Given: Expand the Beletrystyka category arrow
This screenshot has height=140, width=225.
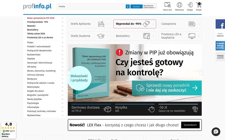Looking at the screenshot, I should click(62, 87).
